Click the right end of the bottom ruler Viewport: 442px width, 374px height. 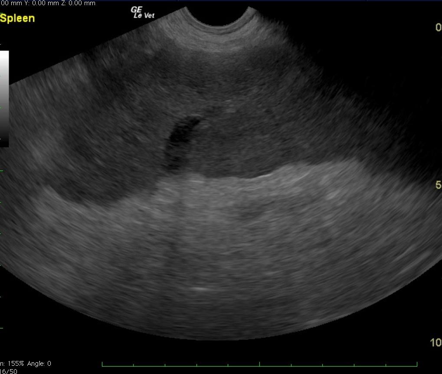click(417, 364)
